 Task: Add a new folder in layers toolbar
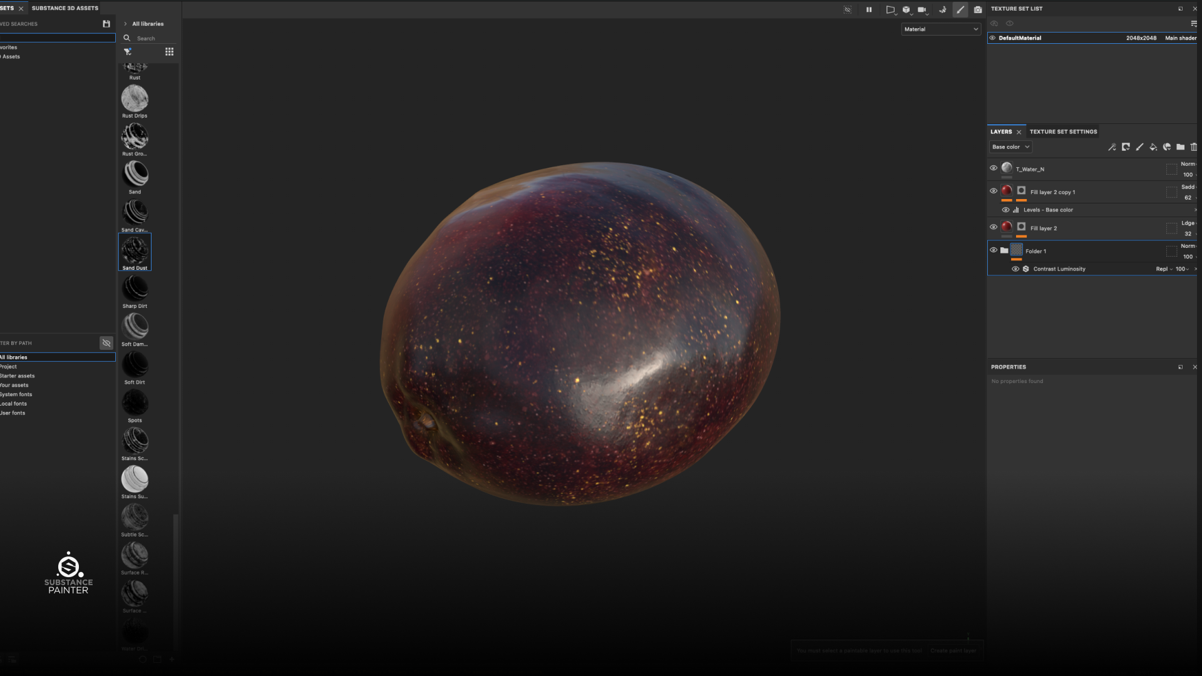1180,147
